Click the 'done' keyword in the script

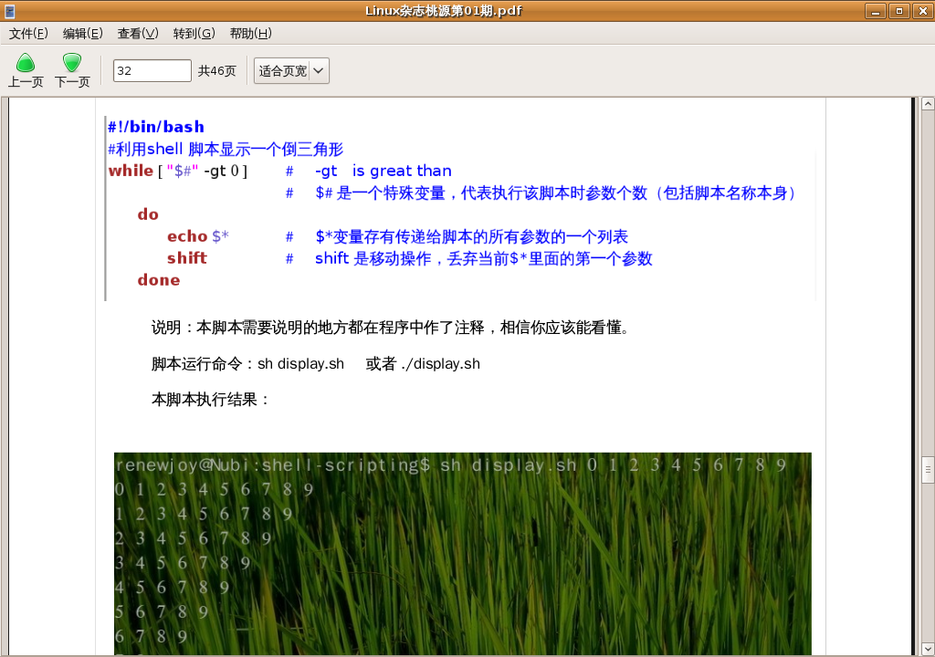(x=159, y=280)
